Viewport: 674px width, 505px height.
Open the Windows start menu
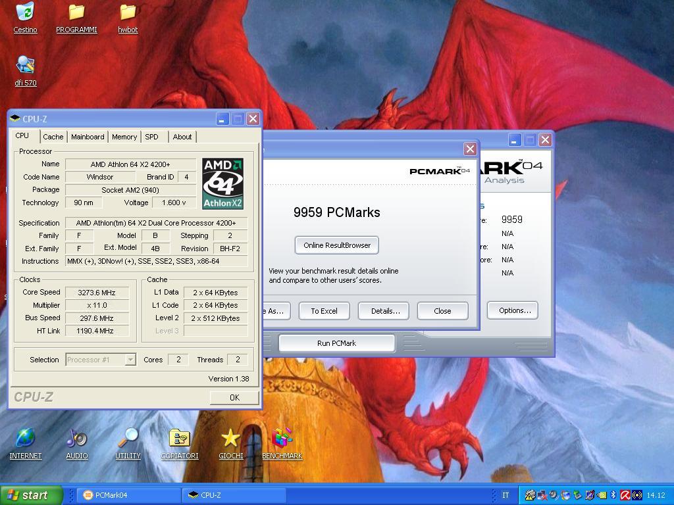coord(31,495)
